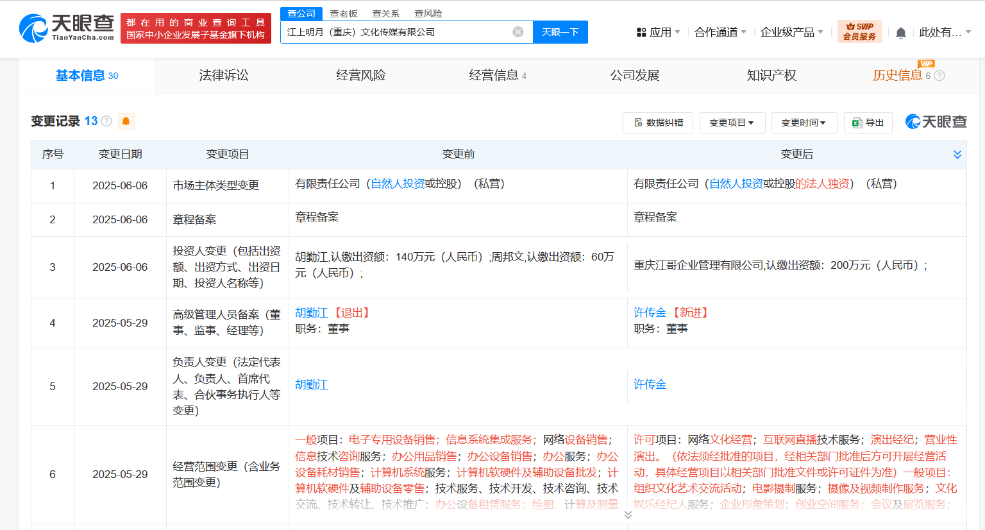Expand row 6 content with bottom chevron
985x530 pixels.
tap(628, 515)
